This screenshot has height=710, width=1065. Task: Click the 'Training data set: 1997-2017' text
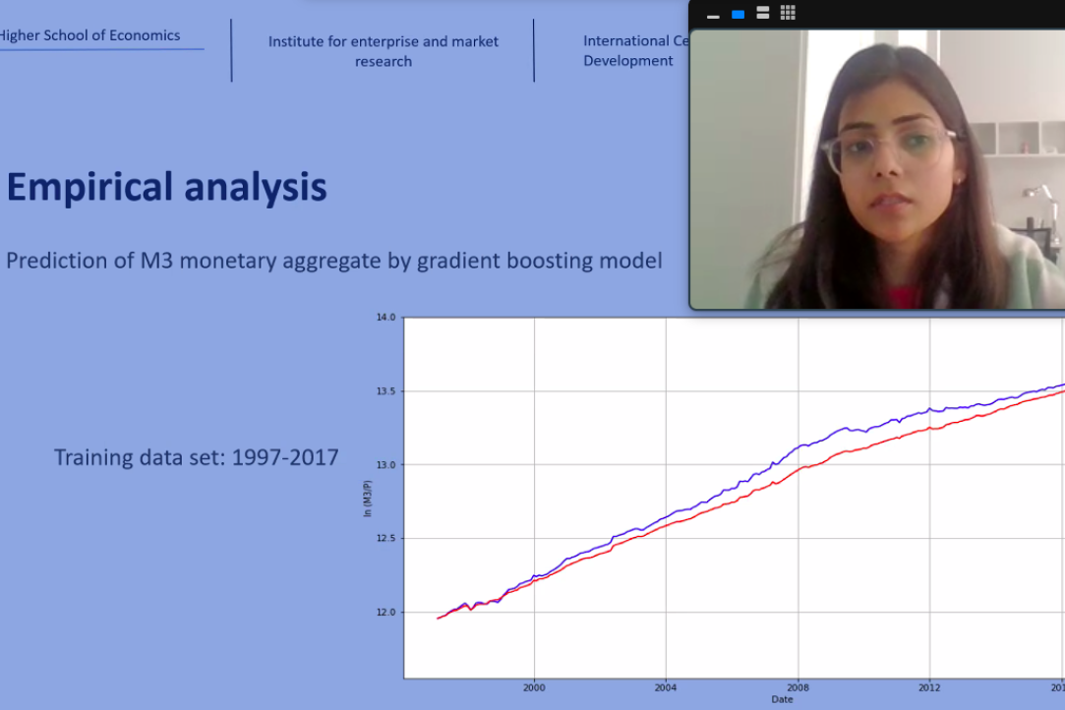tap(196, 457)
